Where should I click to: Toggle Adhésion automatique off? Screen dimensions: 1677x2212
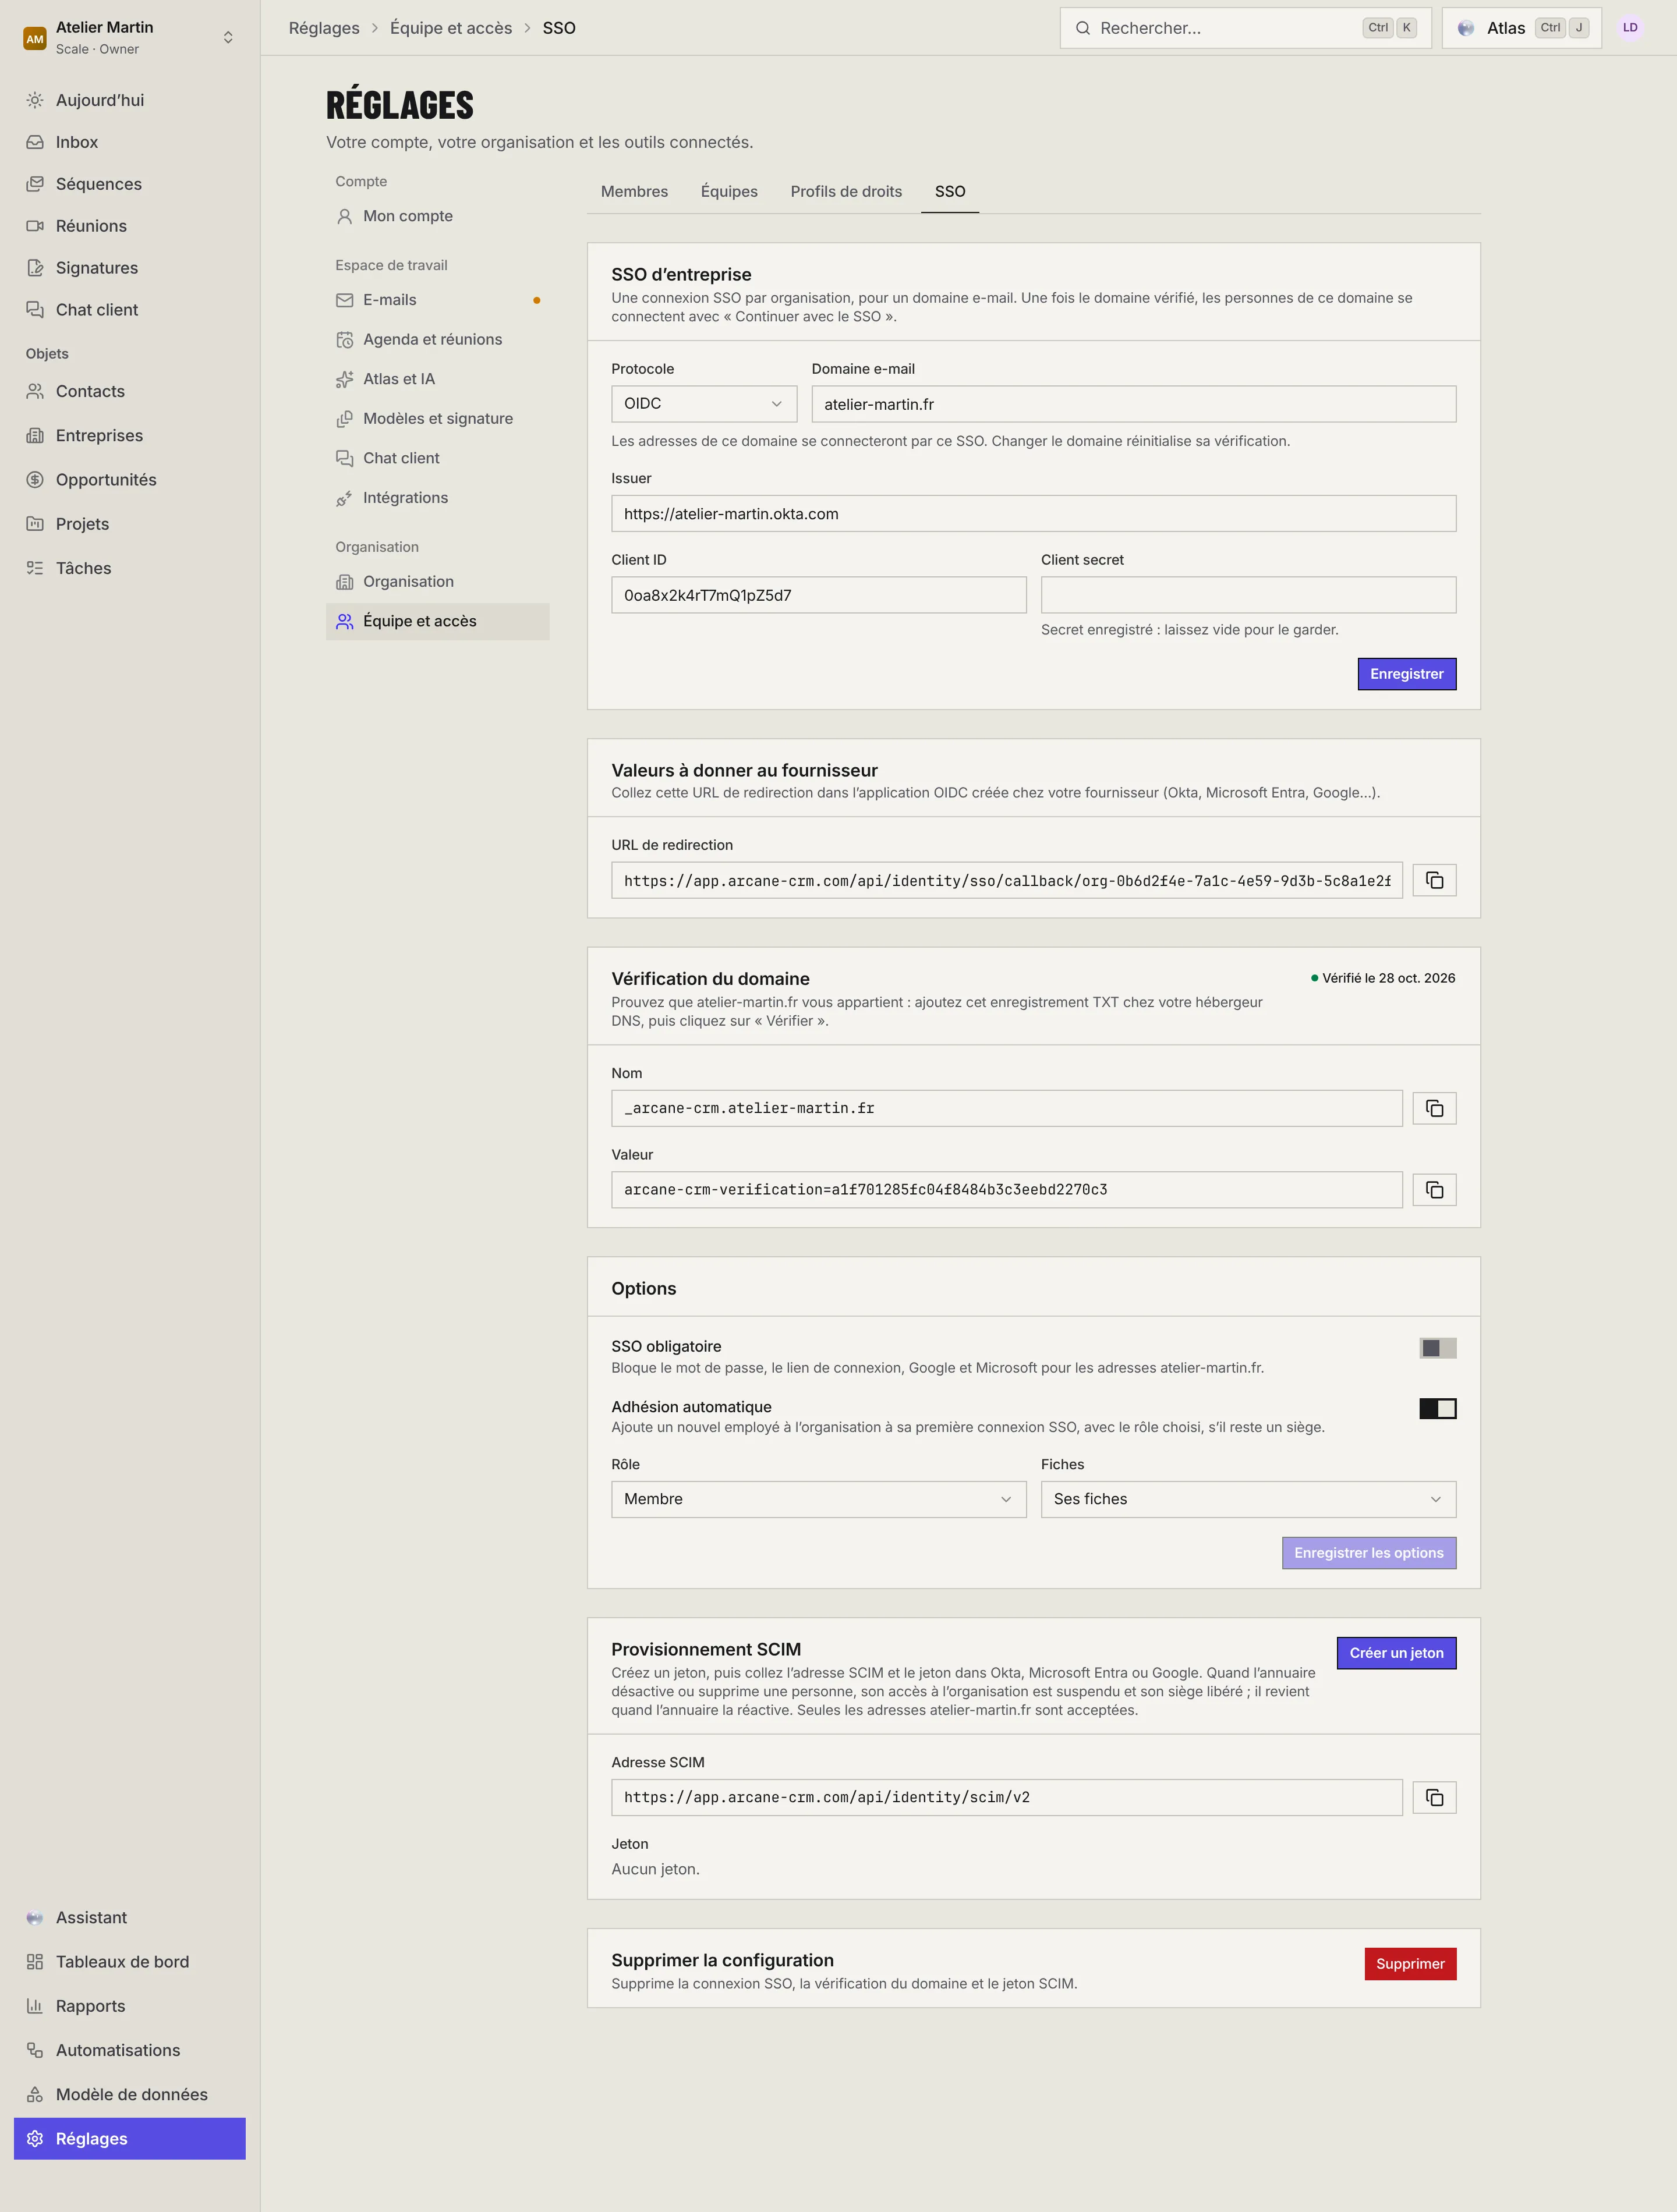(x=1438, y=1408)
